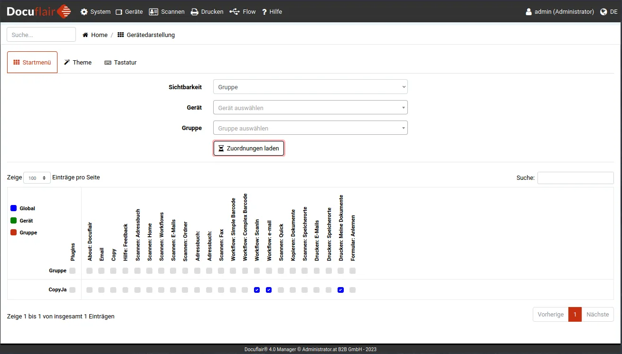Image resolution: width=622 pixels, height=354 pixels.
Task: Switch to the Theme tab
Action: pyautogui.click(x=78, y=62)
